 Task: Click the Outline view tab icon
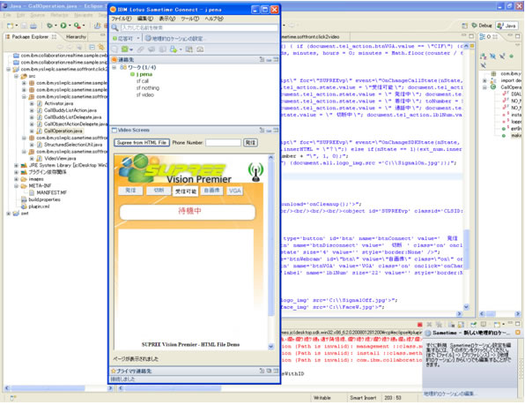click(x=483, y=36)
